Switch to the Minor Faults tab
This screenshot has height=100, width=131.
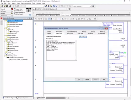tap(70, 34)
